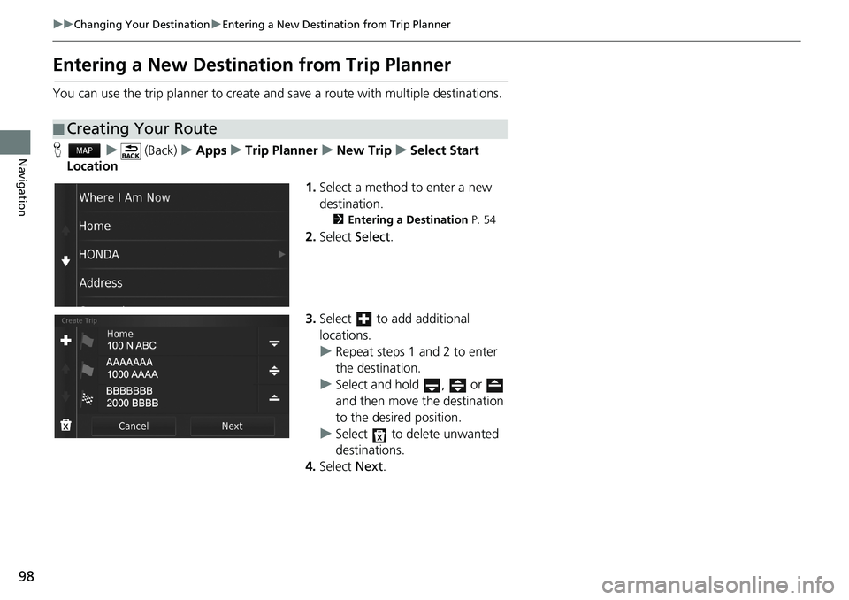
Task: Tap the plus icon in Create Trip
Action: click(x=65, y=341)
